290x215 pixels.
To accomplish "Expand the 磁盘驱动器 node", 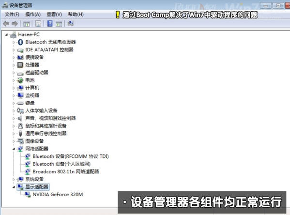I will (x=14, y=73).
